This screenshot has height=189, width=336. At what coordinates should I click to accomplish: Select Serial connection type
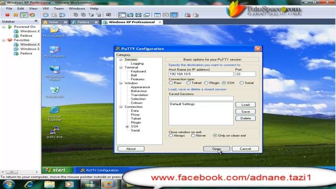(x=241, y=83)
